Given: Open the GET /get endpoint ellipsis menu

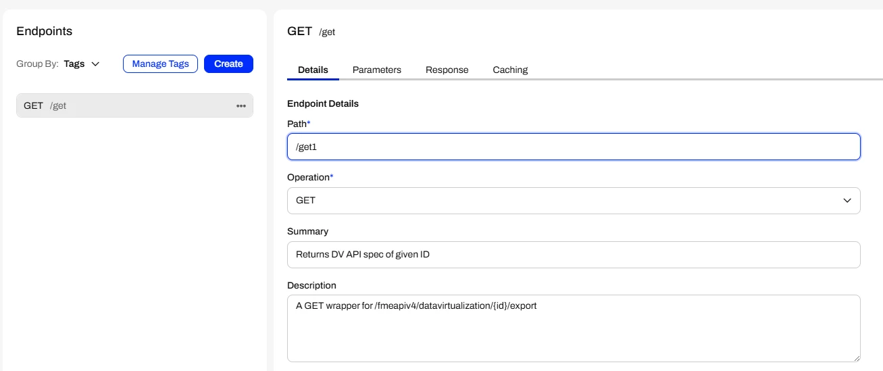Looking at the screenshot, I should coord(241,106).
